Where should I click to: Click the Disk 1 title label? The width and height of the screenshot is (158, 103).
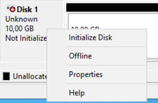27,10
